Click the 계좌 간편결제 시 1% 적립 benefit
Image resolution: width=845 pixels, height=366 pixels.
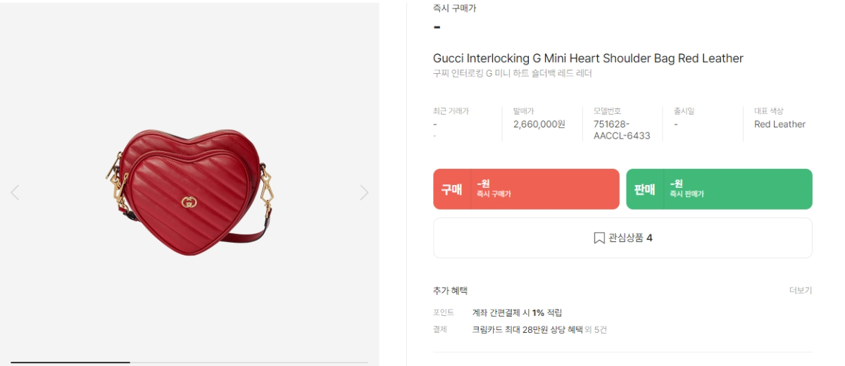pos(517,313)
